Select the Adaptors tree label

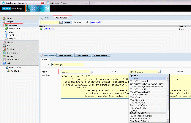(x=13, y=25)
